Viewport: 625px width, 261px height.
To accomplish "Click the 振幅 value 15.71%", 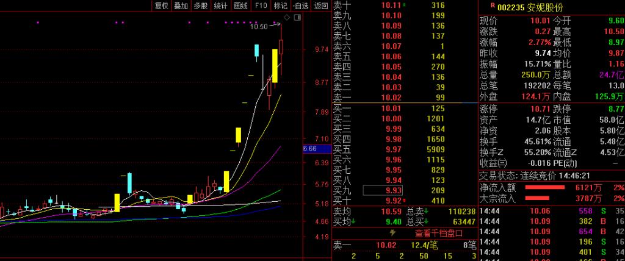I will coord(538,64).
